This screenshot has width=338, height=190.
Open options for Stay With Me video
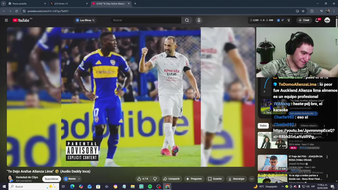327,134
